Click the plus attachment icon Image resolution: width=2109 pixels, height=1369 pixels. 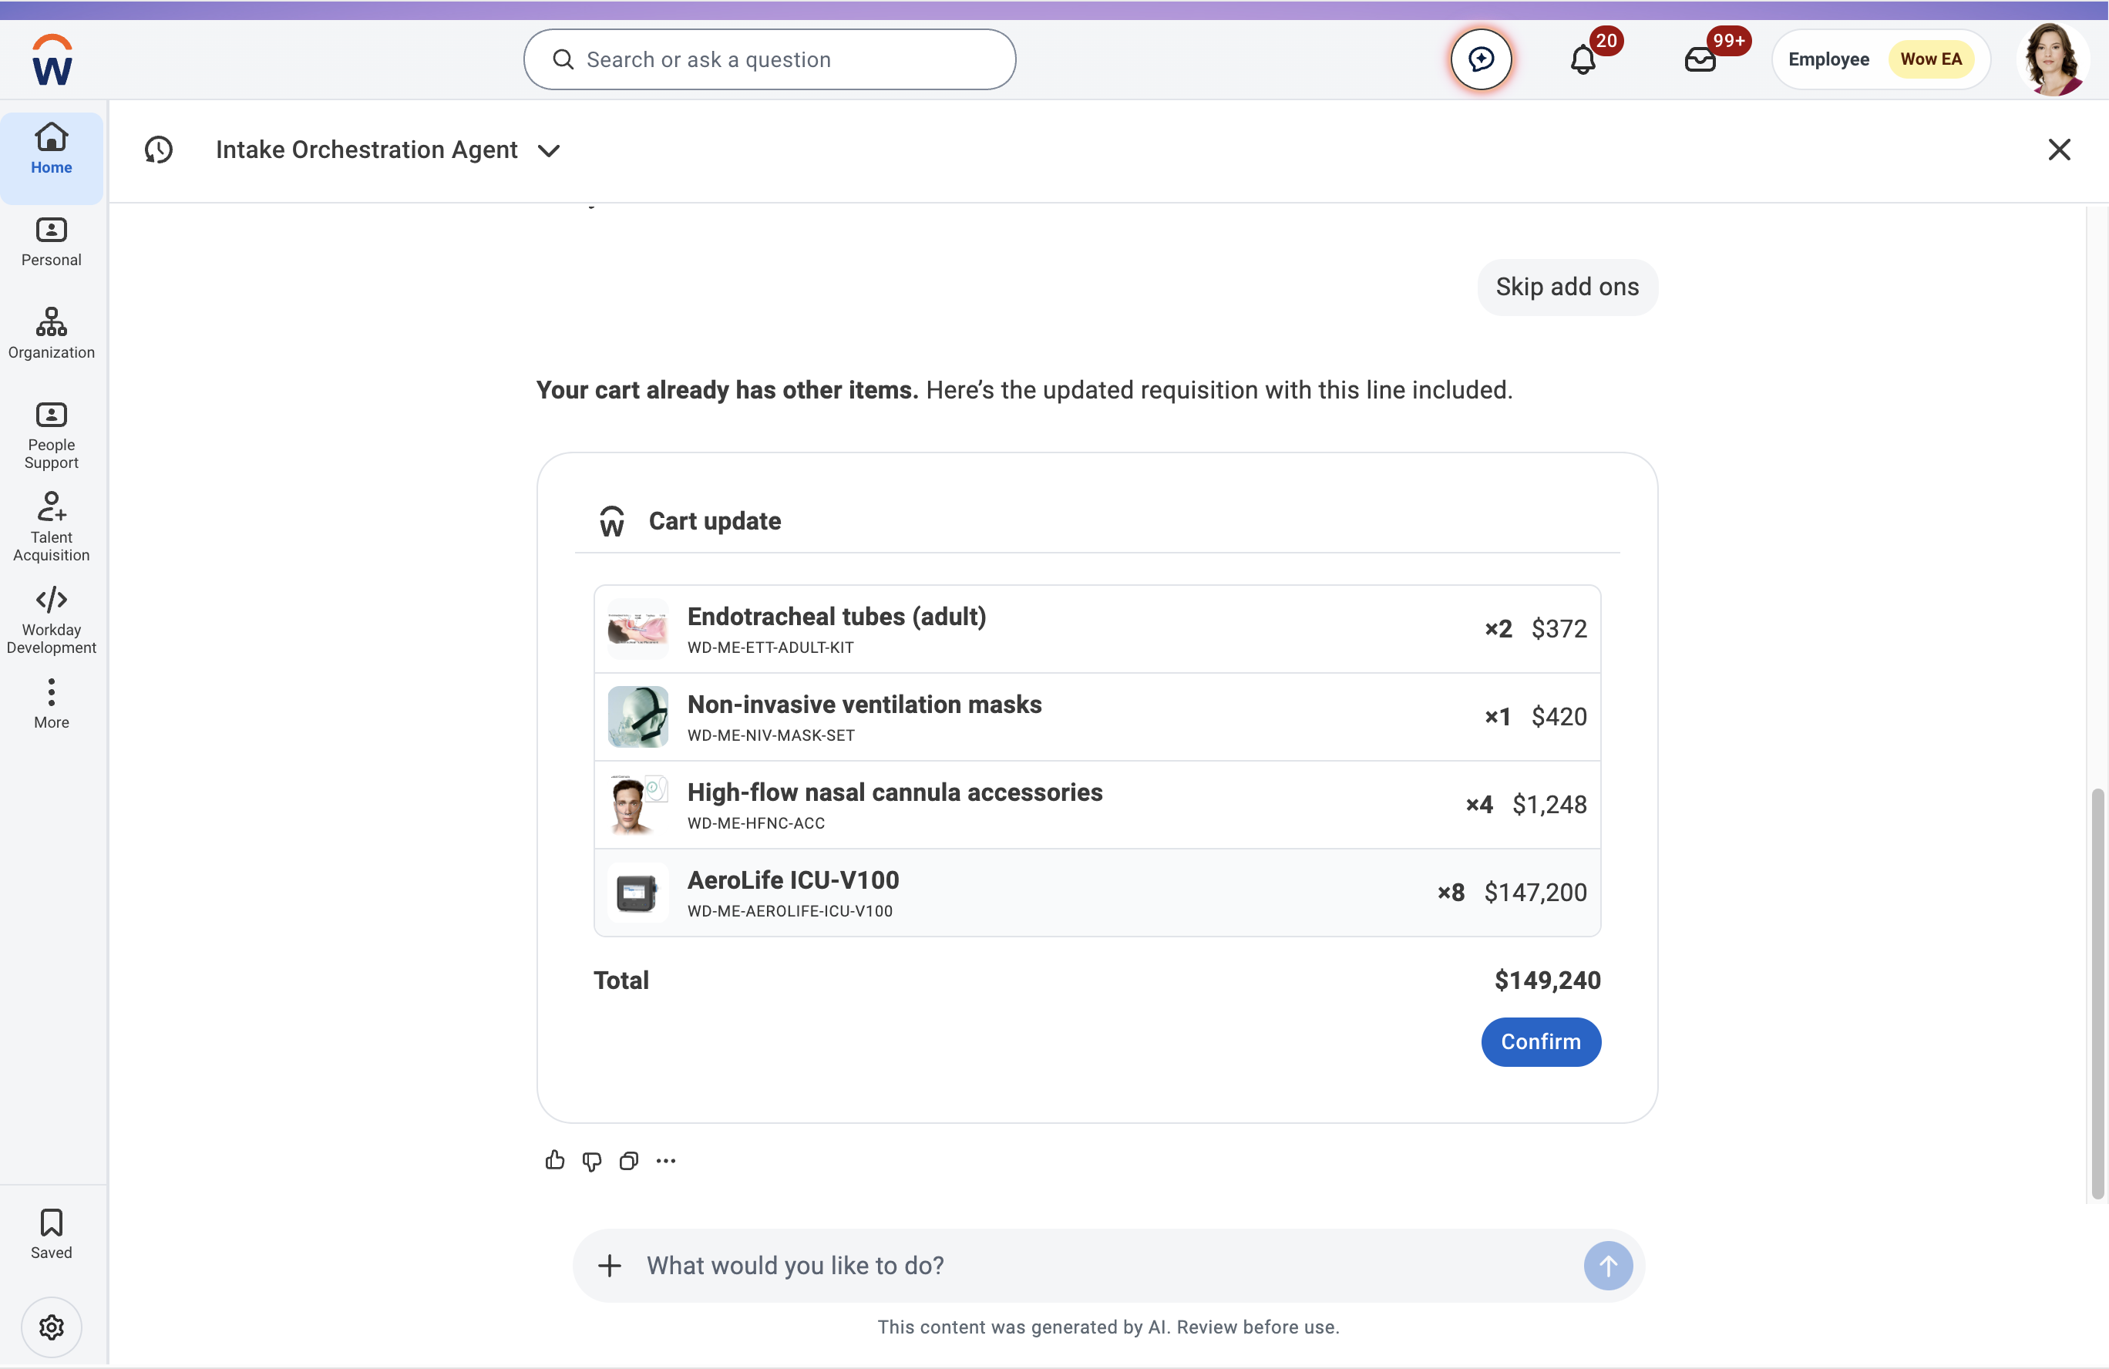609,1264
